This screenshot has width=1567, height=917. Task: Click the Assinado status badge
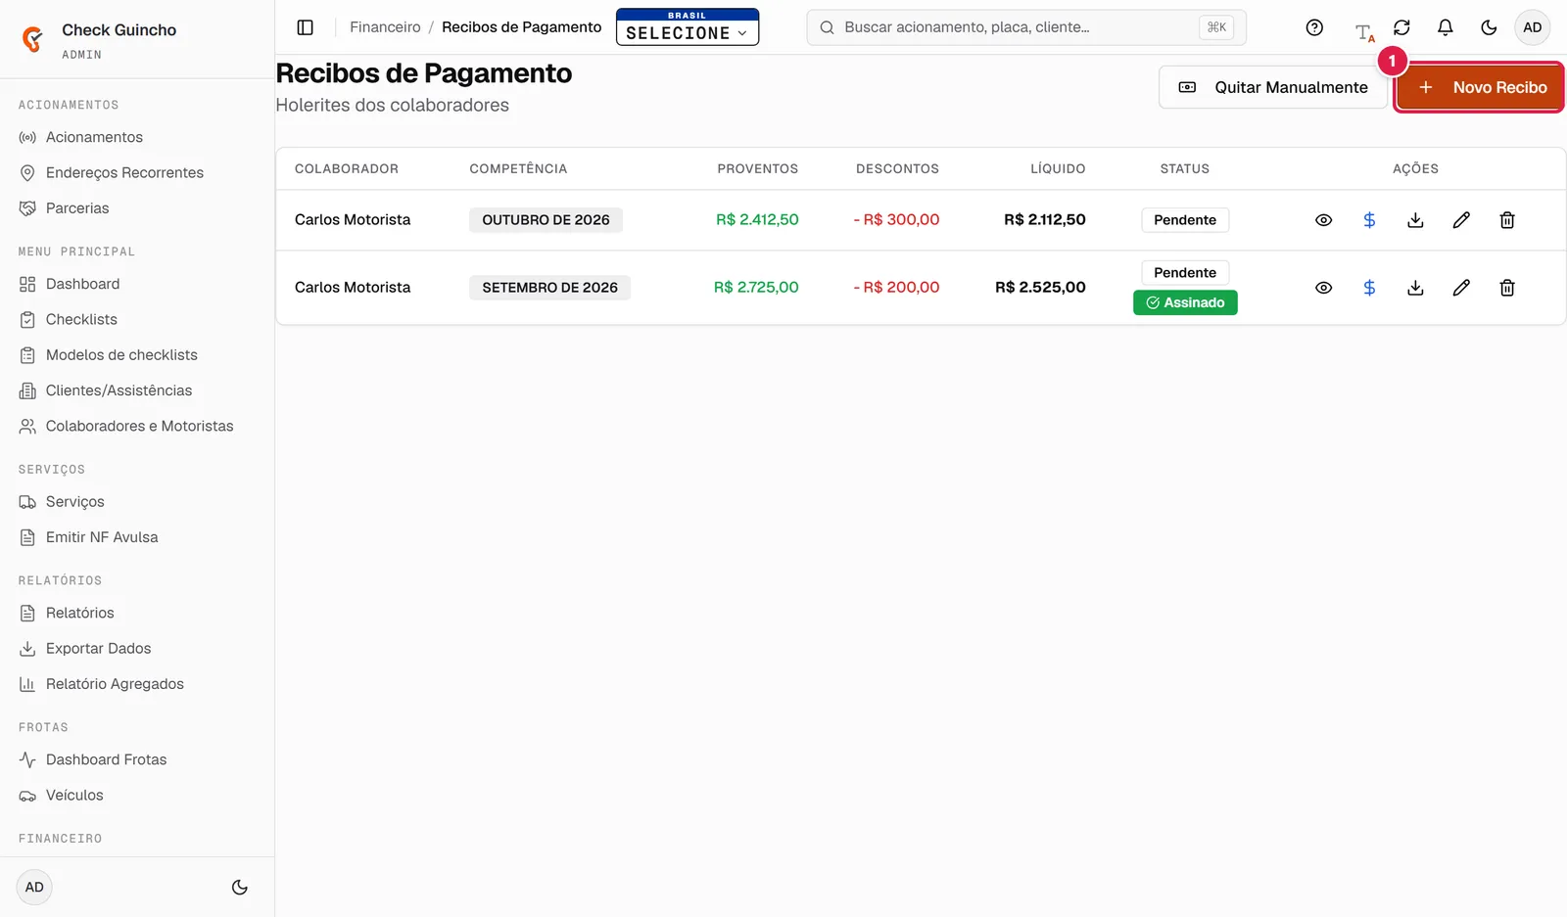click(1185, 302)
